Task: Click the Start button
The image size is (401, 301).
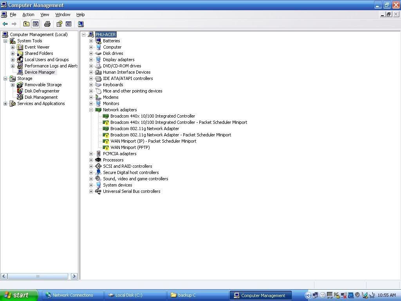Action: (x=19, y=296)
